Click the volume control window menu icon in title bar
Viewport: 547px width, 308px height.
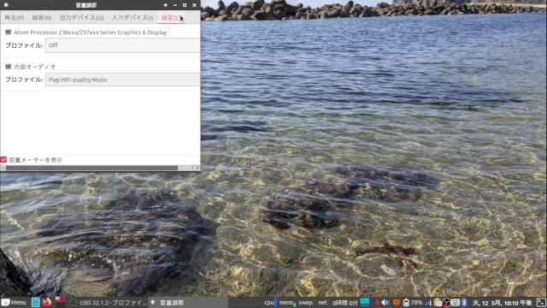click(x=6, y=5)
